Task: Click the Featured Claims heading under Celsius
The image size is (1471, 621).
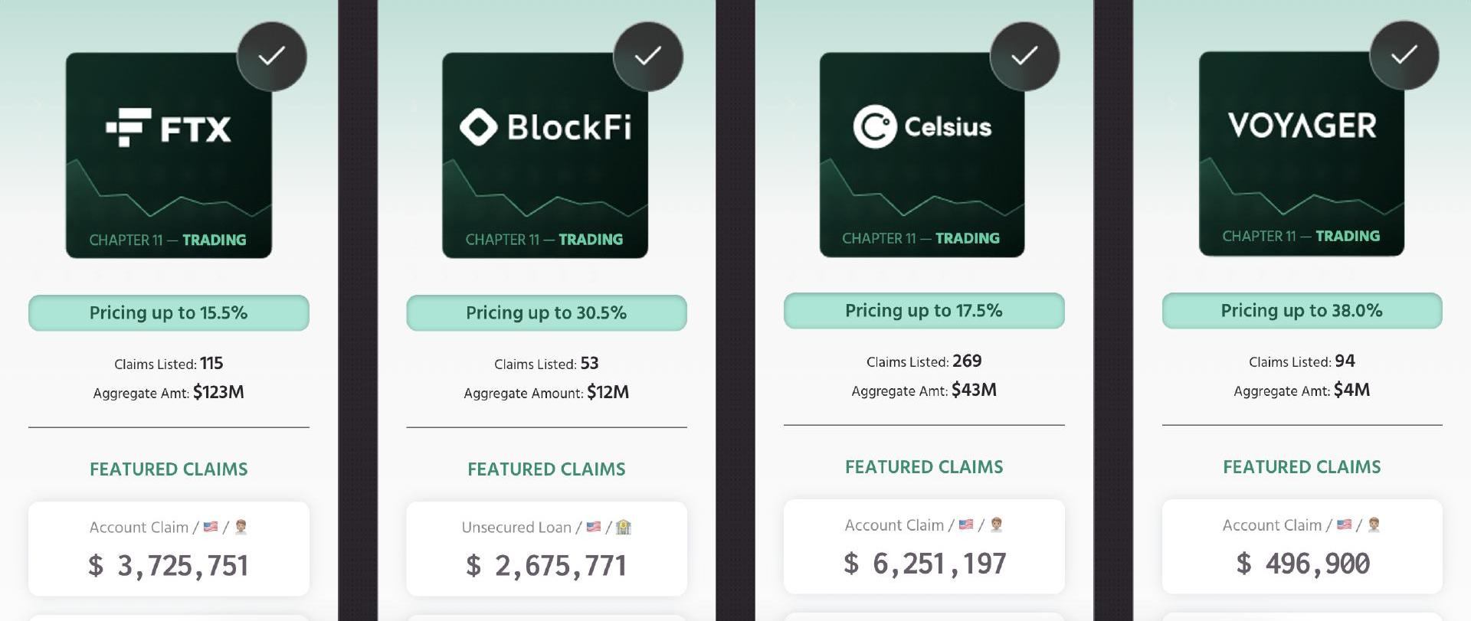Action: tap(924, 467)
